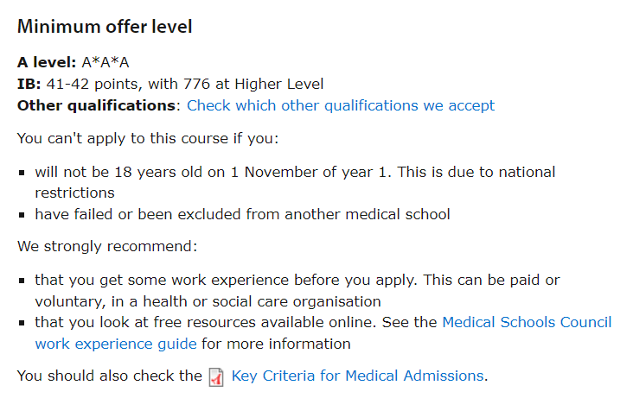
Task: Open 'Check which other qualifications we accept' link
Action: [341, 105]
